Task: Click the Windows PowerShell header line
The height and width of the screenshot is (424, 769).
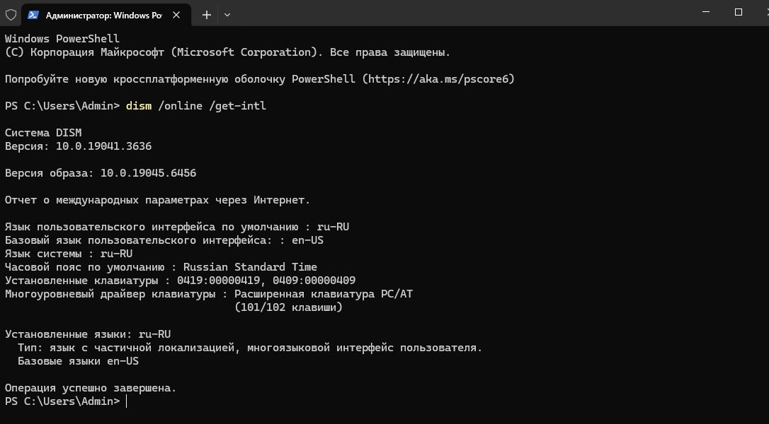Action: [62, 39]
